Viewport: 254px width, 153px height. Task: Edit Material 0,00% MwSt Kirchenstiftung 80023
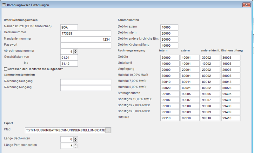(231, 88)
